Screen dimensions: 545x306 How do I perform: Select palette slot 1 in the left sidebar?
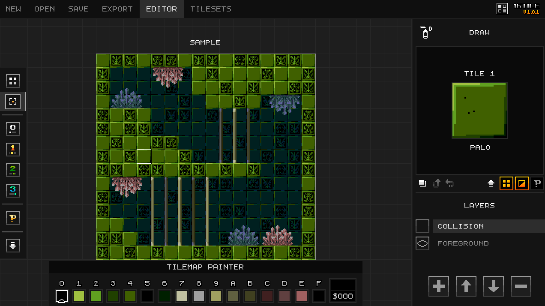[x=13, y=150]
